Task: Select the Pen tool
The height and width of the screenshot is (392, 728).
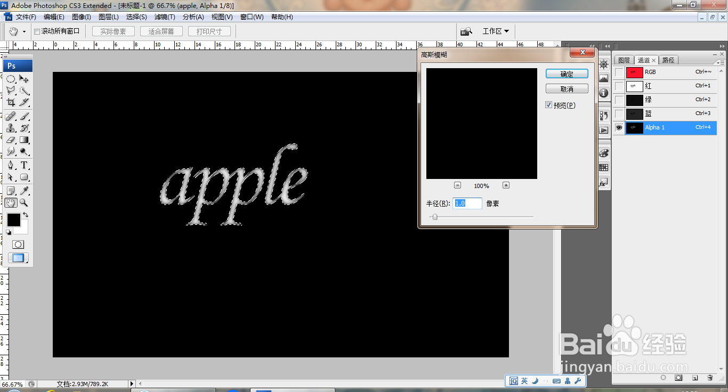Action: click(x=11, y=165)
